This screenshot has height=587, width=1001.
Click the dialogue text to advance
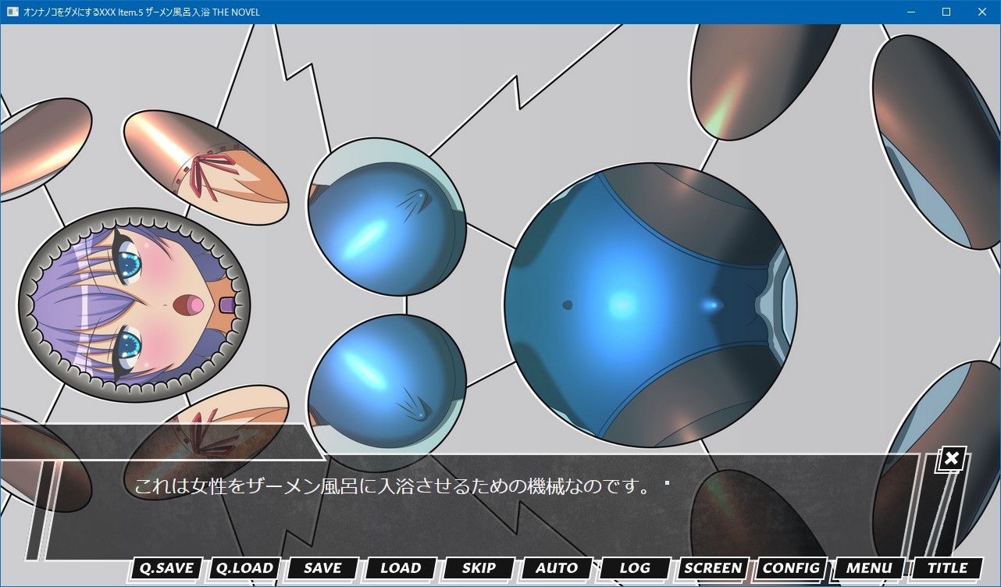[x=392, y=487]
